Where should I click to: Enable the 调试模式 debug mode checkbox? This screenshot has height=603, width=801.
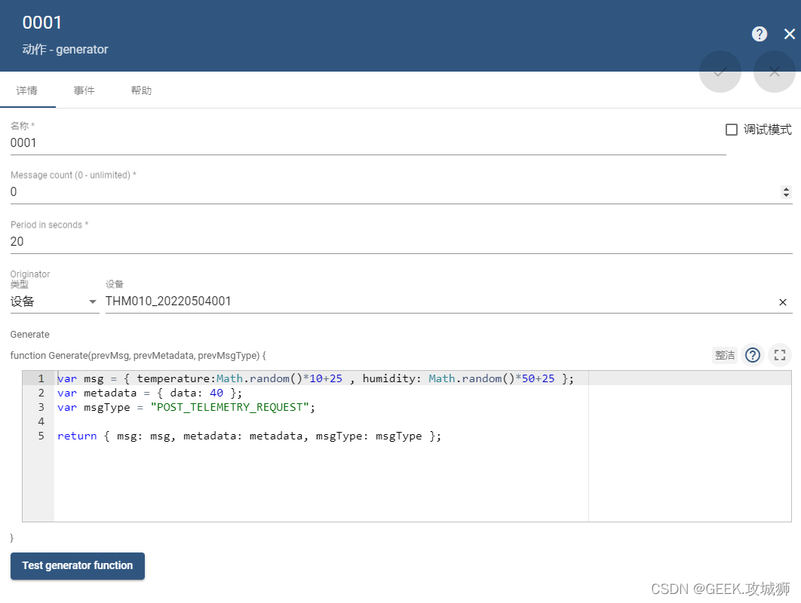[732, 130]
